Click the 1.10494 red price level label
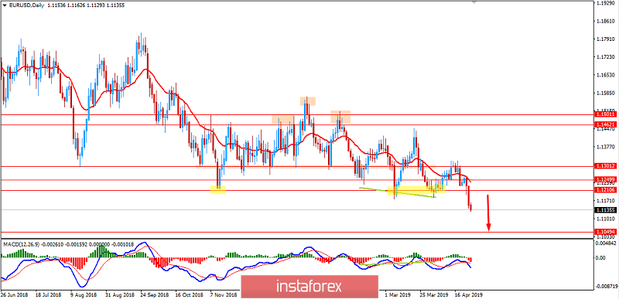This screenshot has width=619, height=299. click(605, 232)
